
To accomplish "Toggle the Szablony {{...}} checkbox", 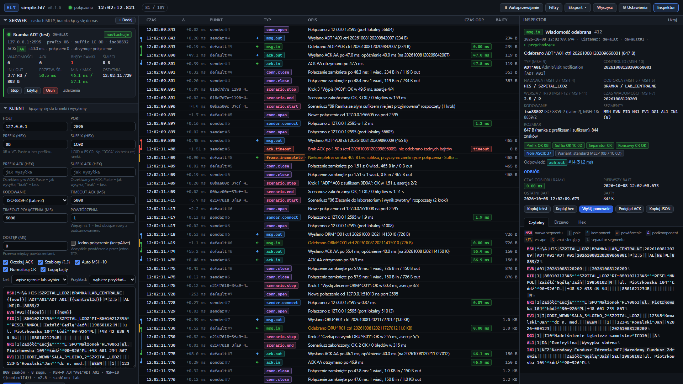I will (x=40, y=262).
